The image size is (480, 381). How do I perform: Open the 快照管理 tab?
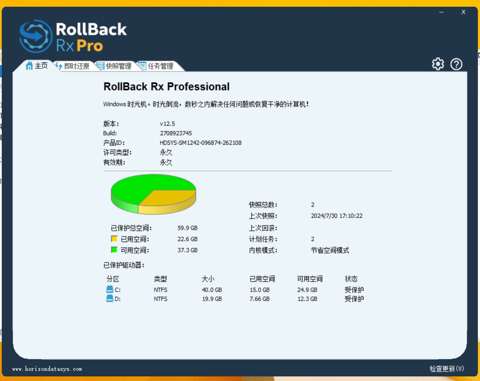(119, 66)
